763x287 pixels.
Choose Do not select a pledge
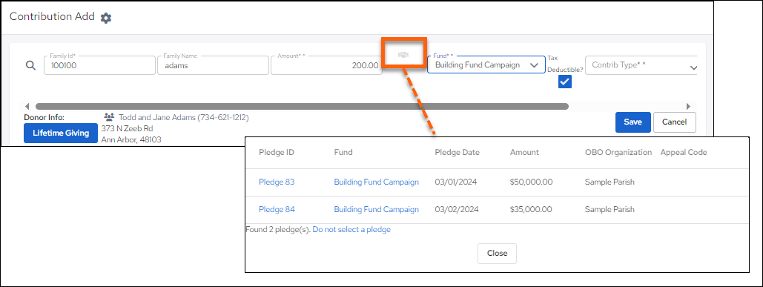tap(351, 230)
